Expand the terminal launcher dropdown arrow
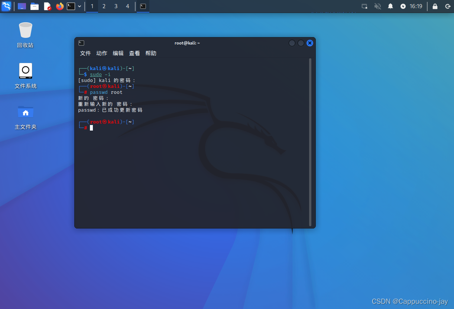 80,6
